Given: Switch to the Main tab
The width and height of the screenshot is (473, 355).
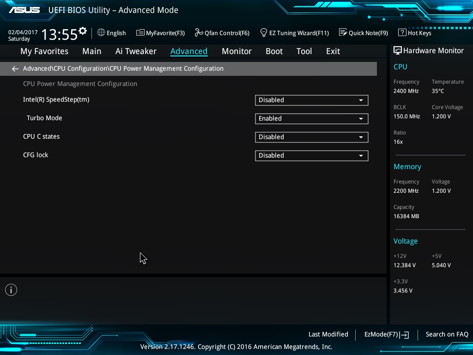Looking at the screenshot, I should (92, 51).
